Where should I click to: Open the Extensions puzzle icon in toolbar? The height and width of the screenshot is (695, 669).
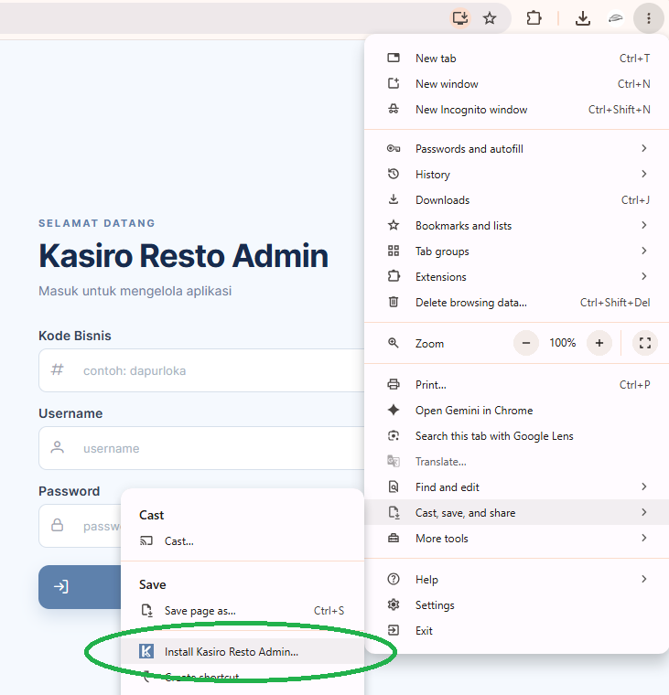(534, 18)
